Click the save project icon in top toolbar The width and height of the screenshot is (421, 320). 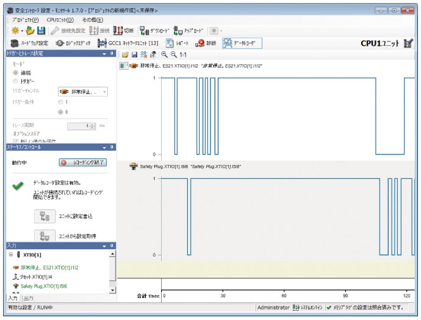(x=41, y=31)
